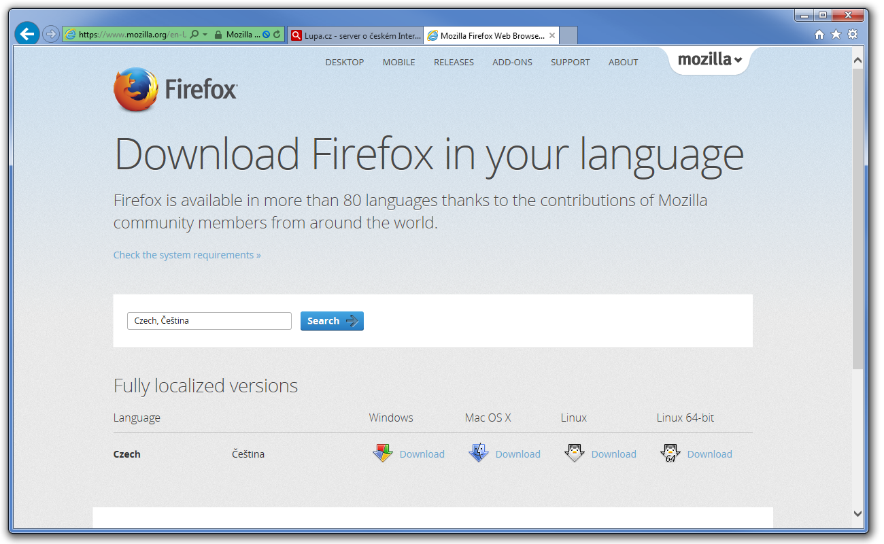Image resolution: width=884 pixels, height=544 pixels.
Task: Open Favorites star icon
Action: coord(836,35)
